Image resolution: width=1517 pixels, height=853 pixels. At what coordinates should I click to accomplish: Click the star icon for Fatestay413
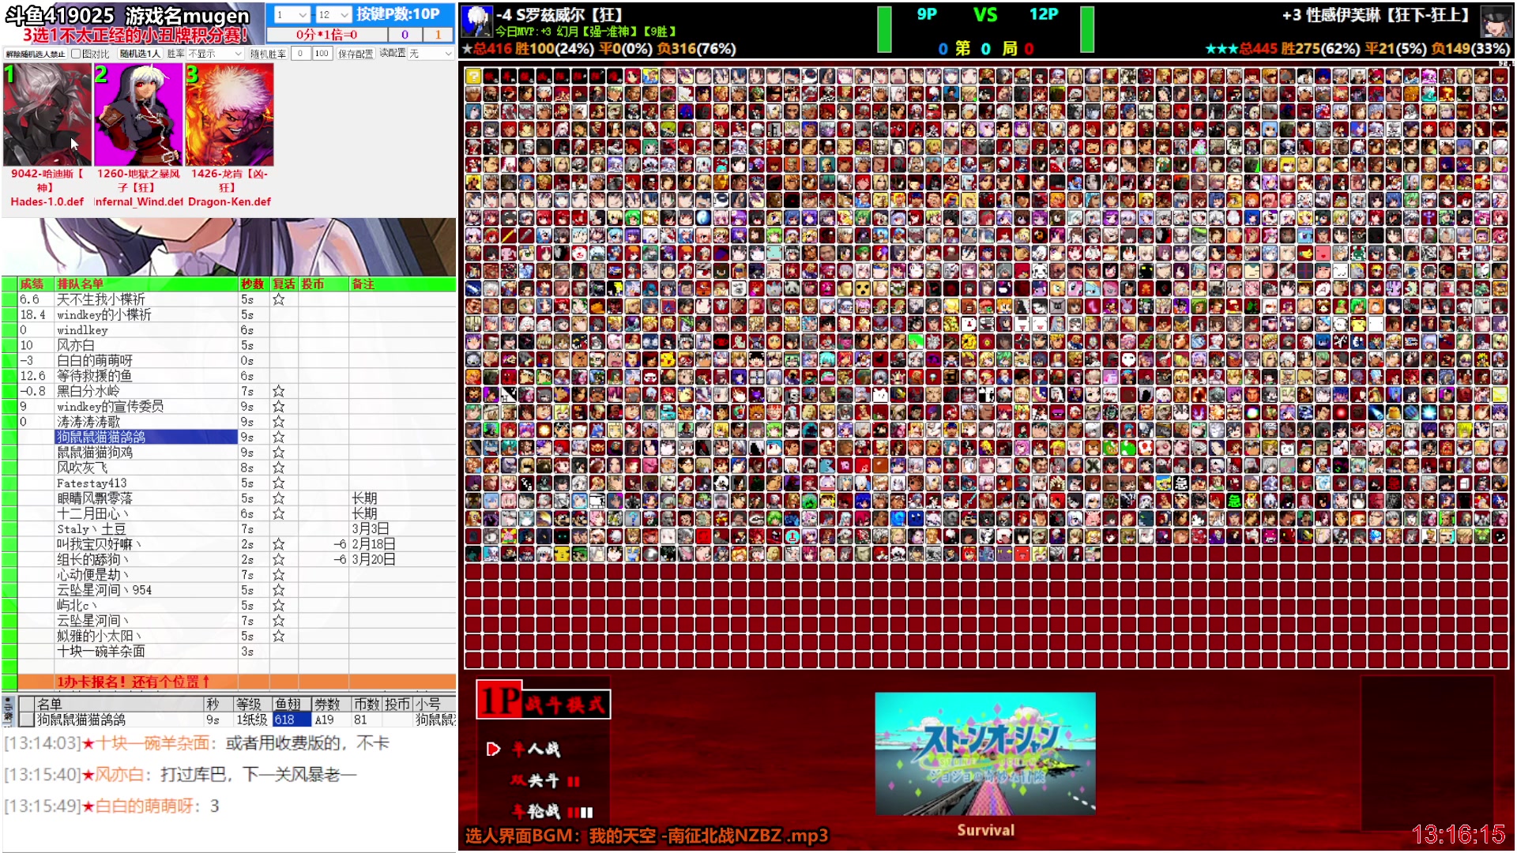click(278, 483)
